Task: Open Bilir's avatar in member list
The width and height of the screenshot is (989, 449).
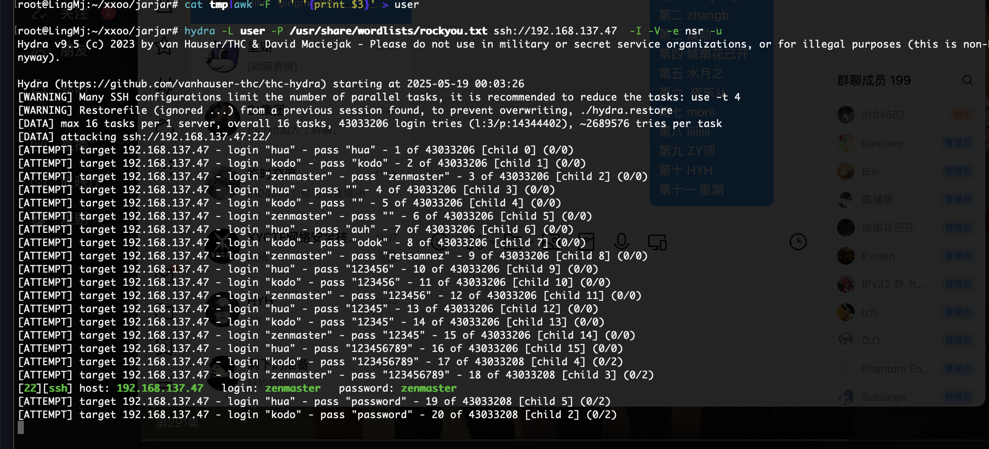Action: click(846, 171)
